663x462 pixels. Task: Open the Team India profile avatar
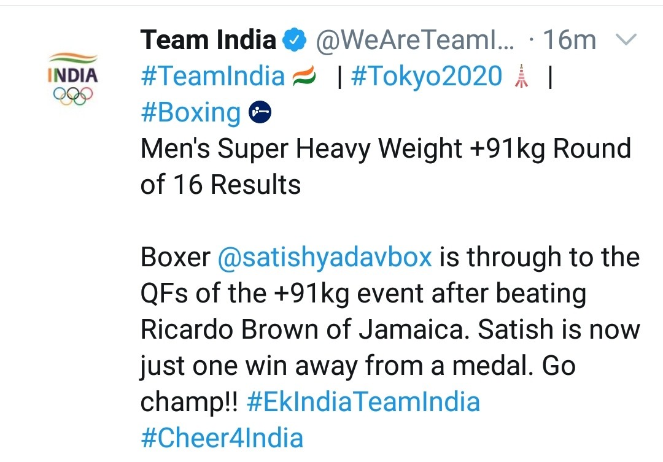(72, 79)
